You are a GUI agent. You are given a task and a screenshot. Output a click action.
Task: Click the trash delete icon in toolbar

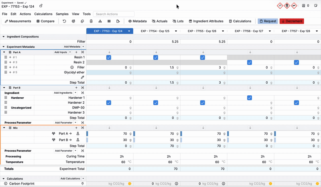(91, 21)
